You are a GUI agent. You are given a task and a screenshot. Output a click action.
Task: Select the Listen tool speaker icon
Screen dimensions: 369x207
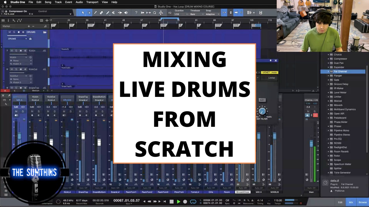(x=126, y=13)
